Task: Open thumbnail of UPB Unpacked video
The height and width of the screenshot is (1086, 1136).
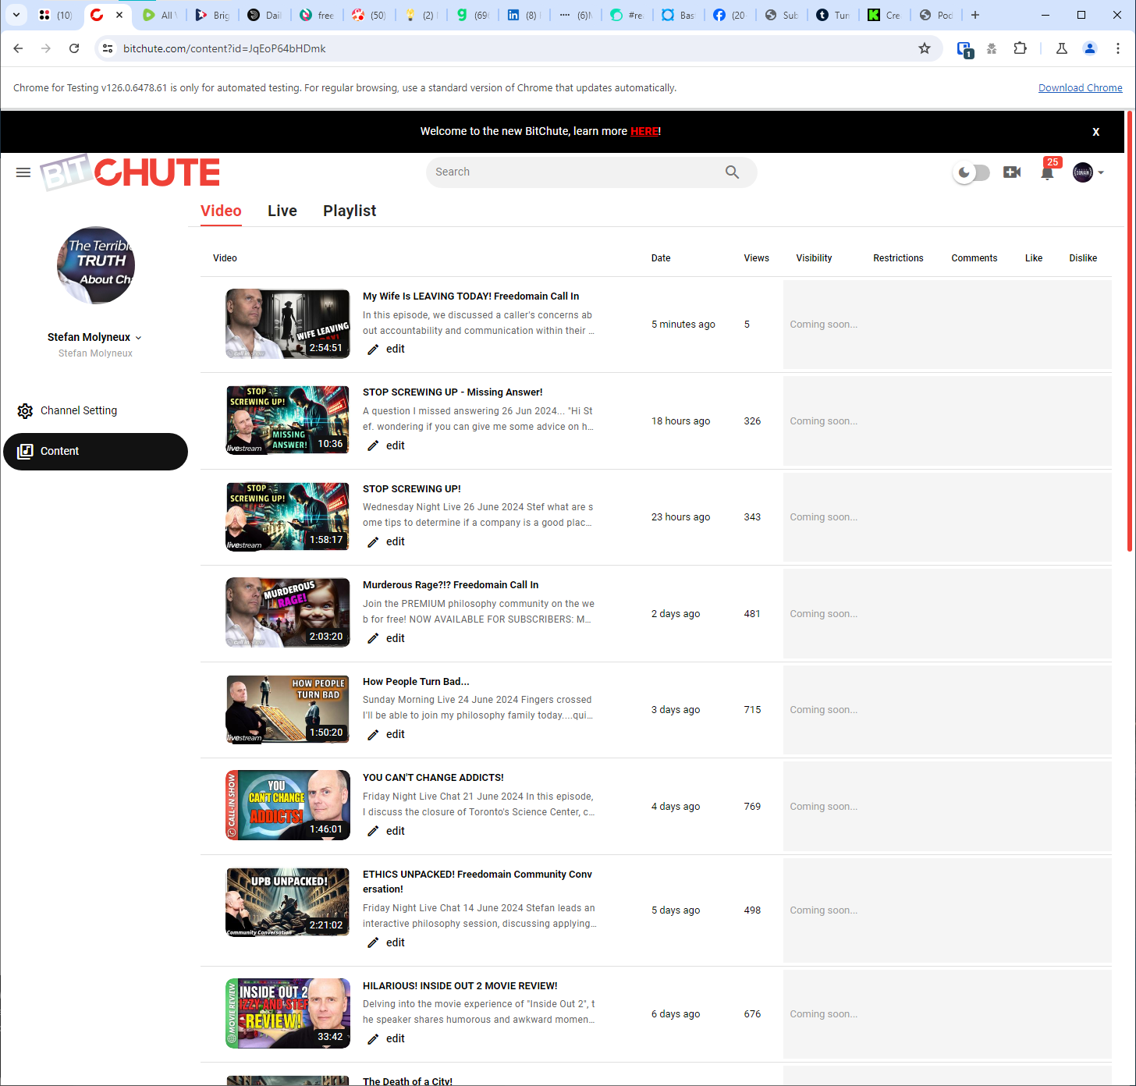Action: [288, 902]
